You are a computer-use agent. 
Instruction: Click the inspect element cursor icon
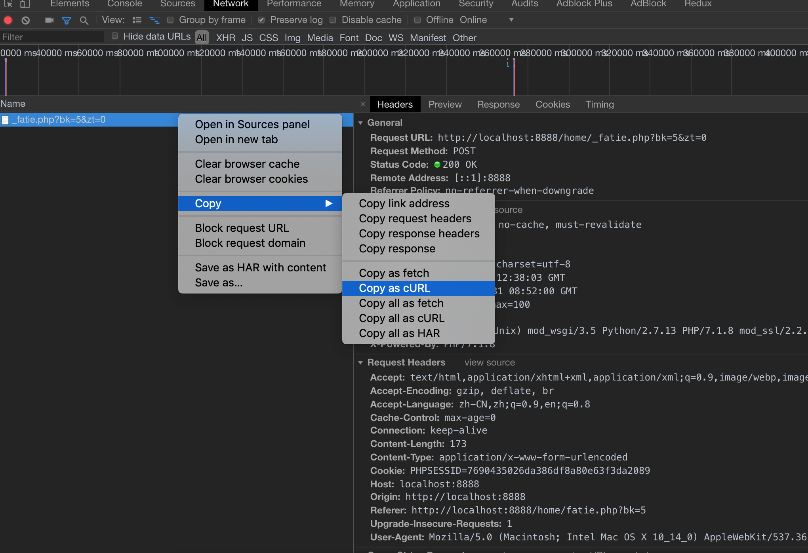click(x=8, y=4)
